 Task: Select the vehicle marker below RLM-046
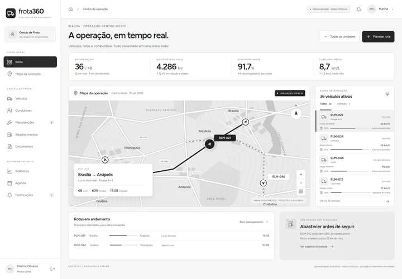click(x=264, y=183)
